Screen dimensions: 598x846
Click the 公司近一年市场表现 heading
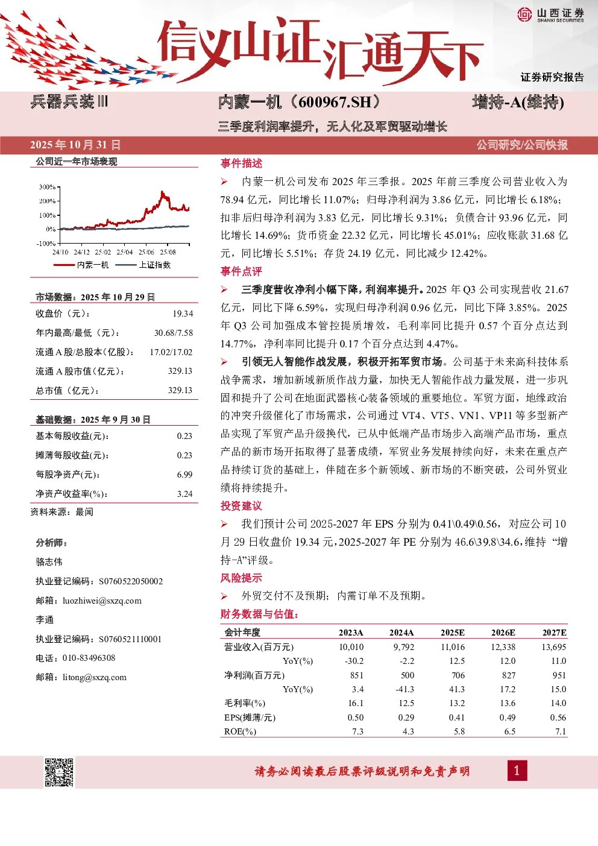click(x=77, y=162)
